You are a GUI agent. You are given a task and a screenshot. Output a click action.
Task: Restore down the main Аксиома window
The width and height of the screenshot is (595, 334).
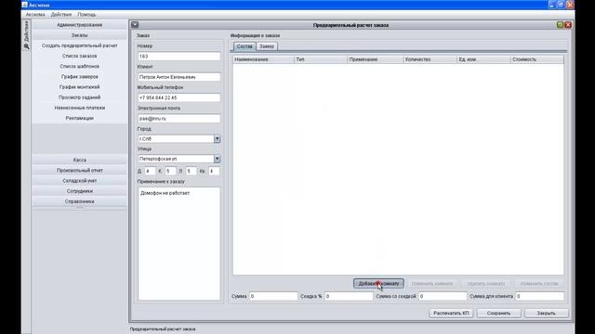click(561, 5)
